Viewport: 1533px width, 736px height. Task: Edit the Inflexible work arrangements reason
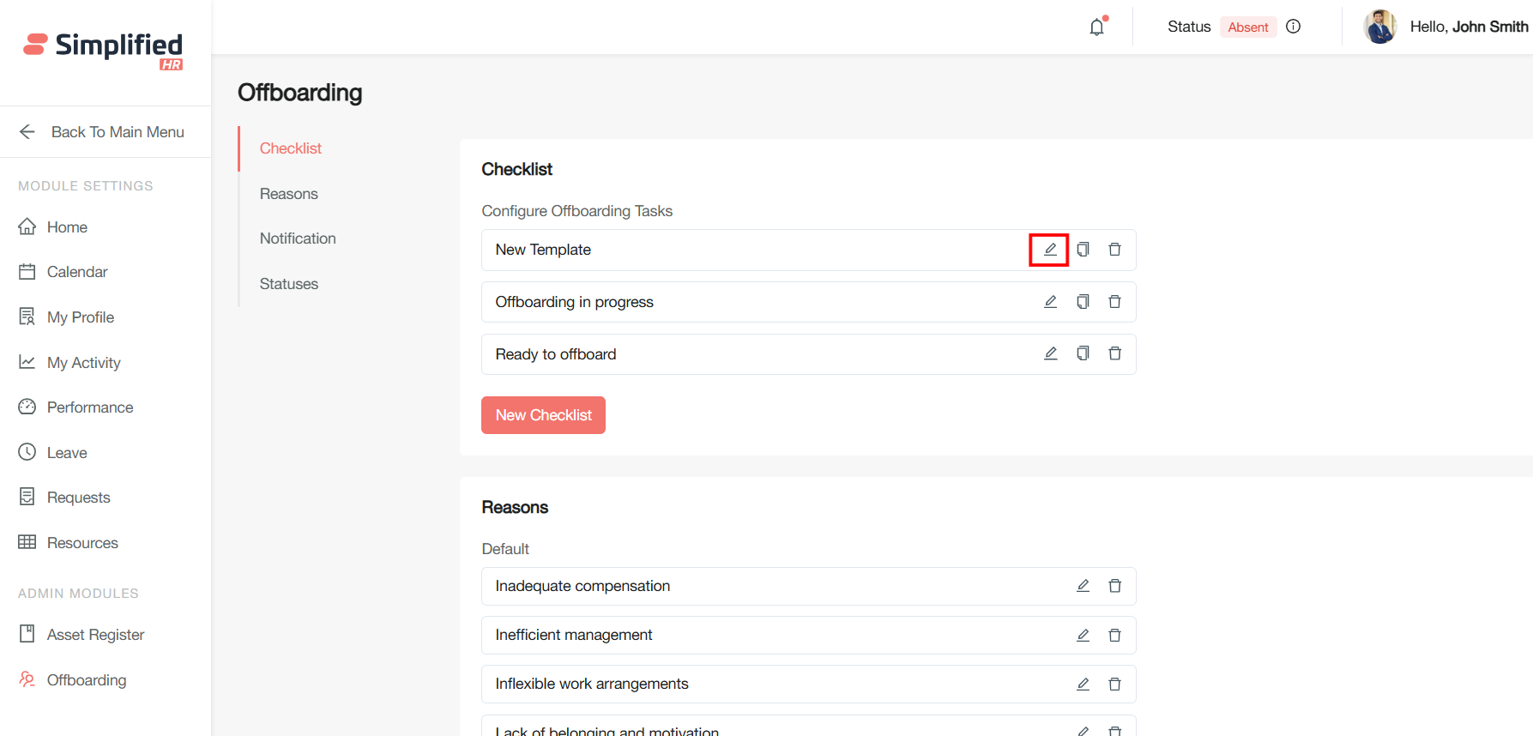point(1083,685)
